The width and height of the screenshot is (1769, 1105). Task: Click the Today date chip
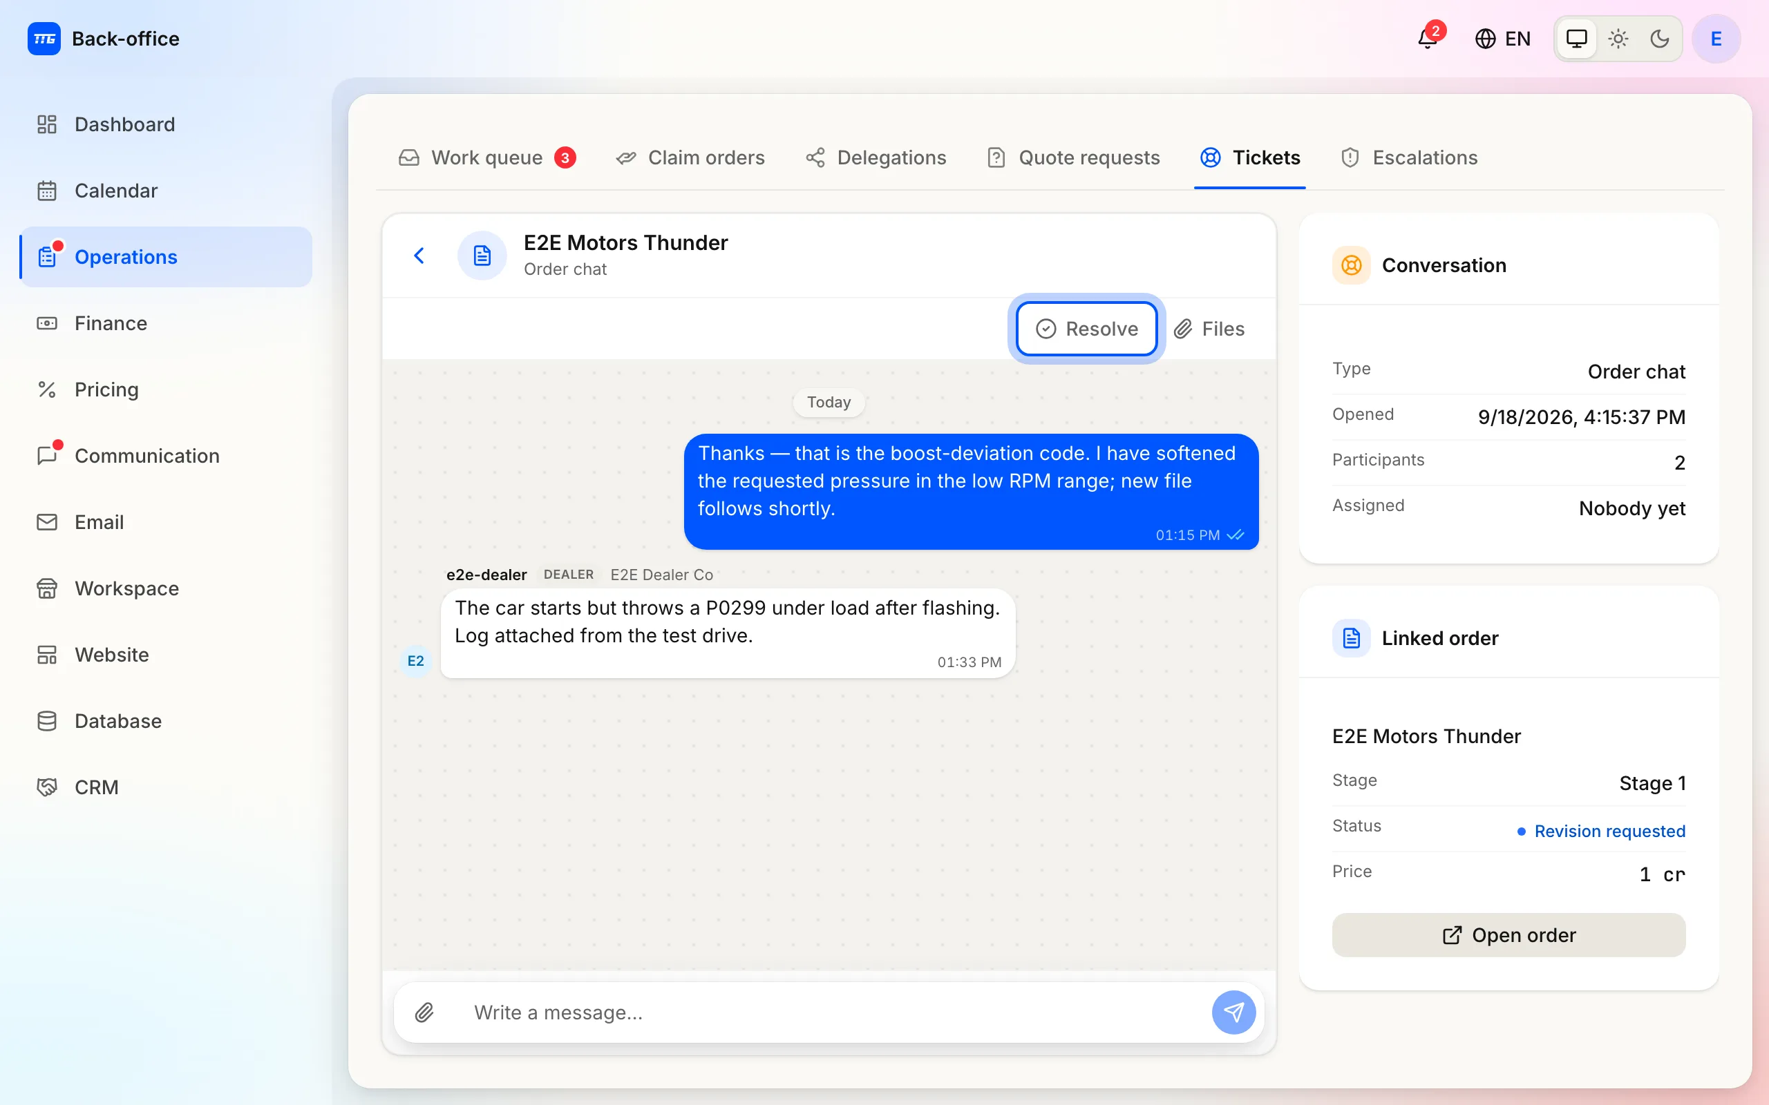[x=829, y=402]
